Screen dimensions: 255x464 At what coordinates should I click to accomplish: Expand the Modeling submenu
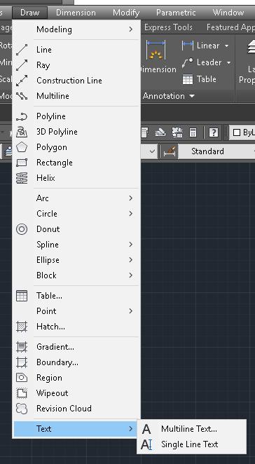(x=76, y=29)
